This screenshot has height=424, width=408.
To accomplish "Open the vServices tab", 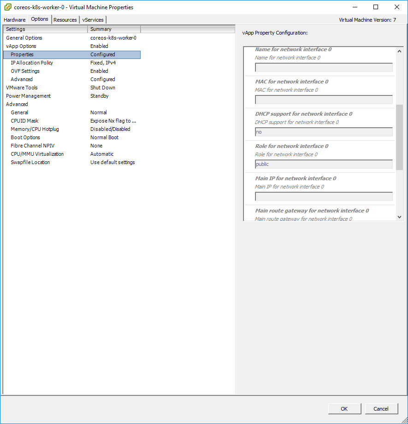I will pyautogui.click(x=93, y=20).
